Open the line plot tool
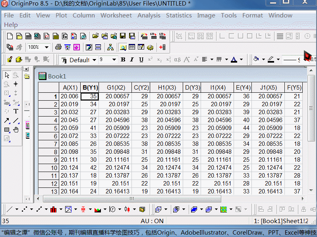Image resolution: width=317 pixels, height=237 pixels. coord(10,209)
